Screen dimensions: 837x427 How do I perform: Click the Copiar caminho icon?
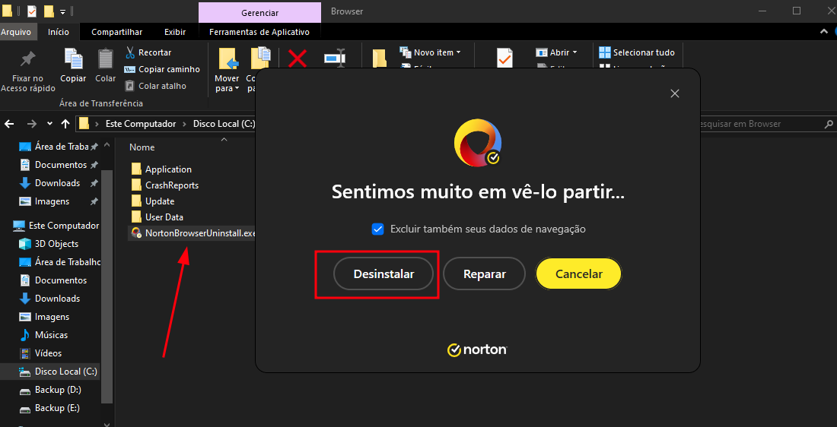tap(130, 69)
